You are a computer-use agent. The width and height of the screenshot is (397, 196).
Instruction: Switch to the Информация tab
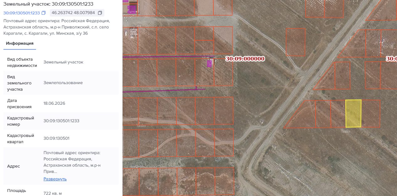(x=20, y=43)
